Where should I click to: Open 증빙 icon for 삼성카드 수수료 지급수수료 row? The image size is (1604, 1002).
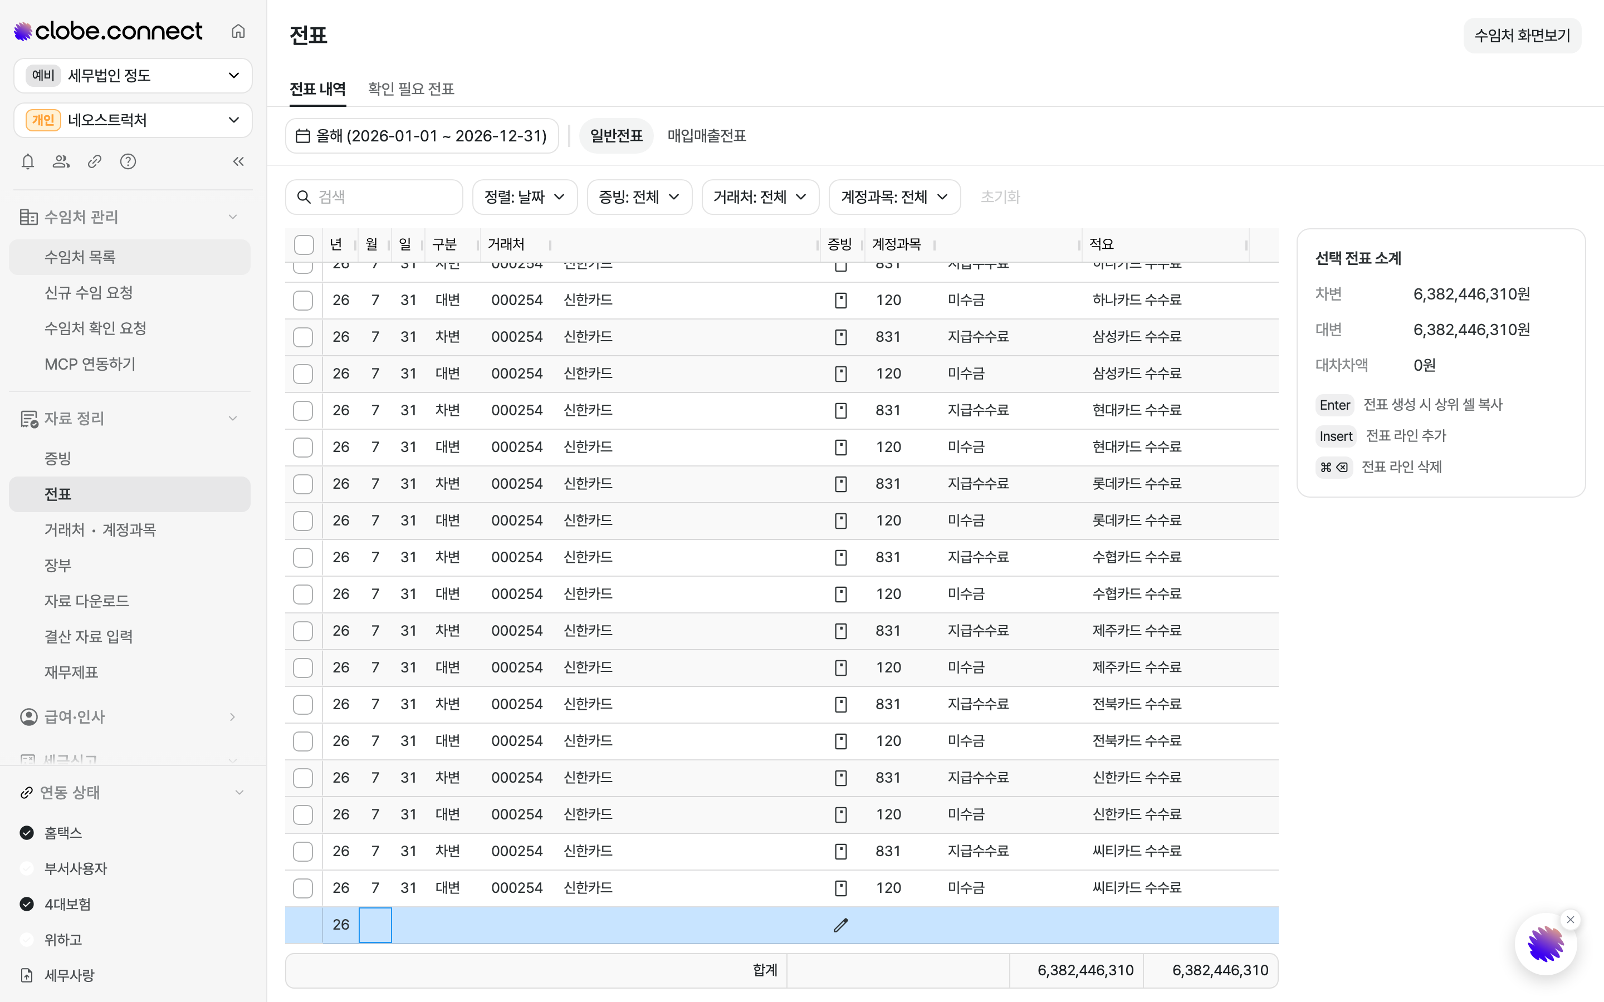tap(840, 337)
